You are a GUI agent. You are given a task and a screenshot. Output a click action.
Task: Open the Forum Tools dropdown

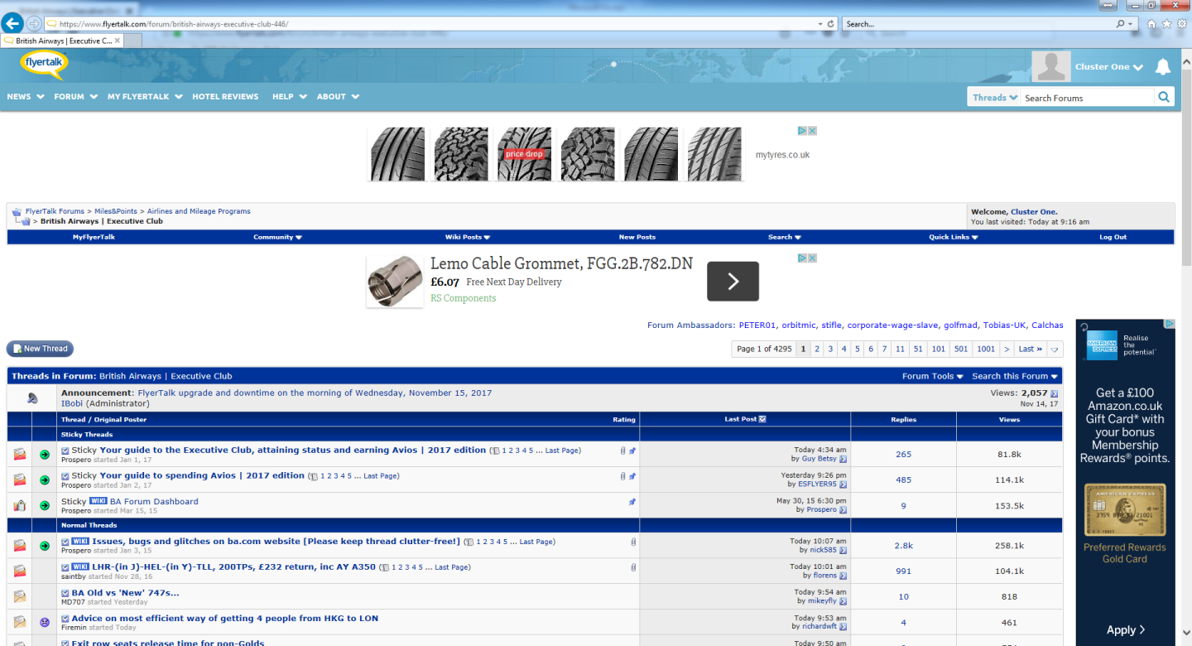(x=933, y=376)
